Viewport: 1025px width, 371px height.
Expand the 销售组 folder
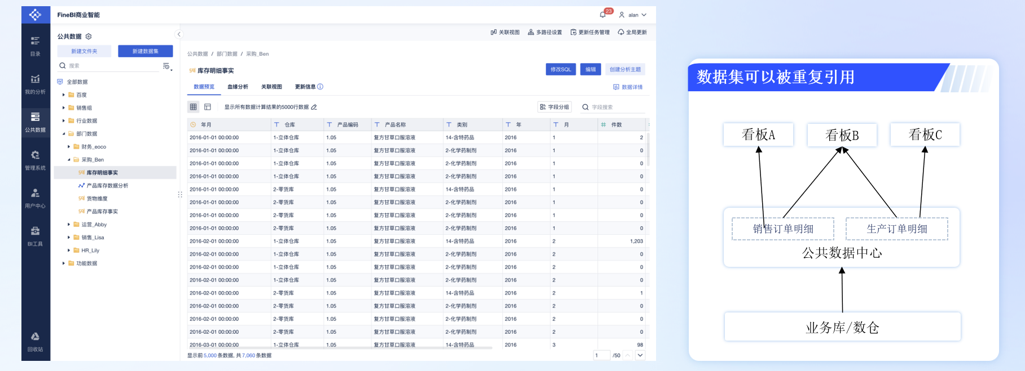[x=63, y=108]
